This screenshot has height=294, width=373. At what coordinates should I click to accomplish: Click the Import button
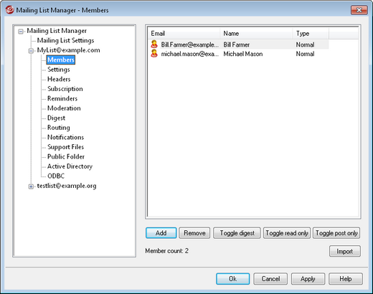point(345,251)
